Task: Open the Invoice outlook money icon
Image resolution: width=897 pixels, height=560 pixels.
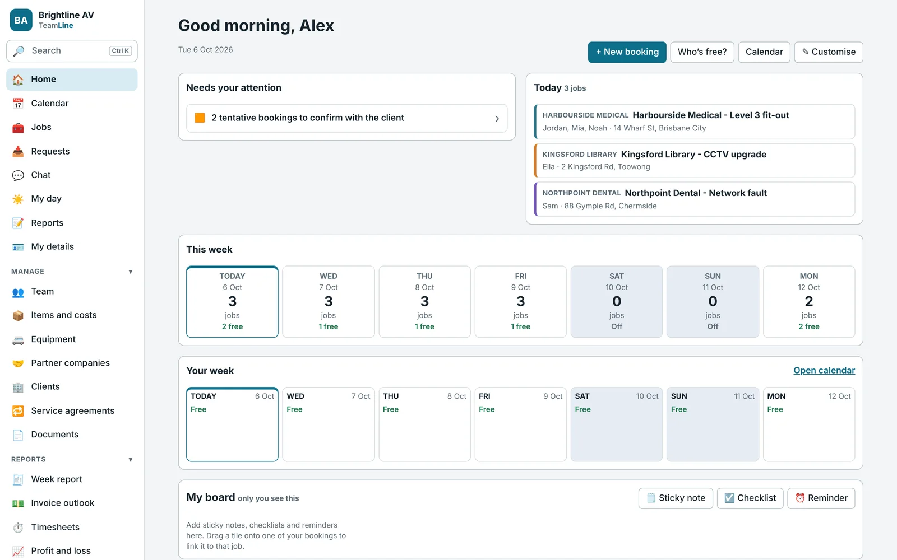Action: [x=18, y=503]
